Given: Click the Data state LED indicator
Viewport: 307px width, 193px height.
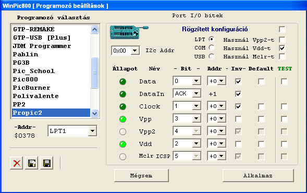Looking at the screenshot, I should click(x=123, y=81).
